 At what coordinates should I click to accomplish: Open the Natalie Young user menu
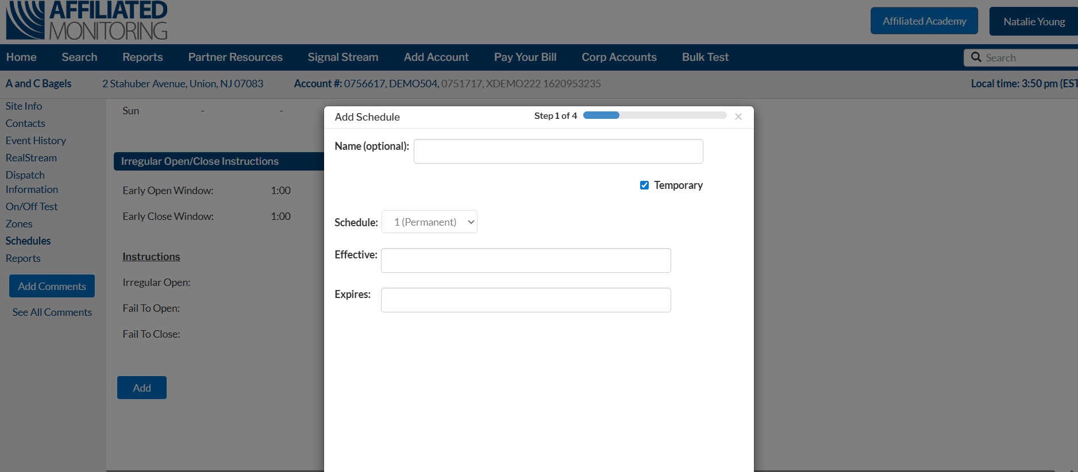tap(1033, 22)
